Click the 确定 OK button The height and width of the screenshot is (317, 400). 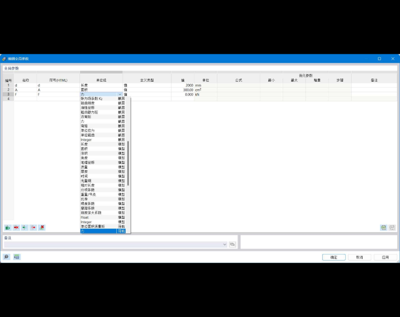click(334, 257)
